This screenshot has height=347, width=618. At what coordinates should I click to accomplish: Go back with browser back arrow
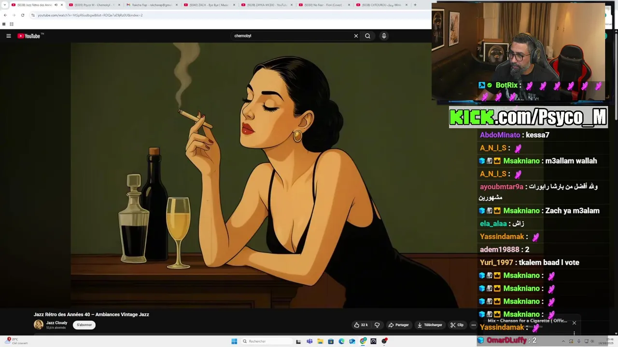click(5, 15)
